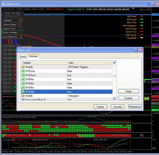Click the Guardar button to save settings
The width and height of the screenshot is (159, 155).
click(x=128, y=98)
